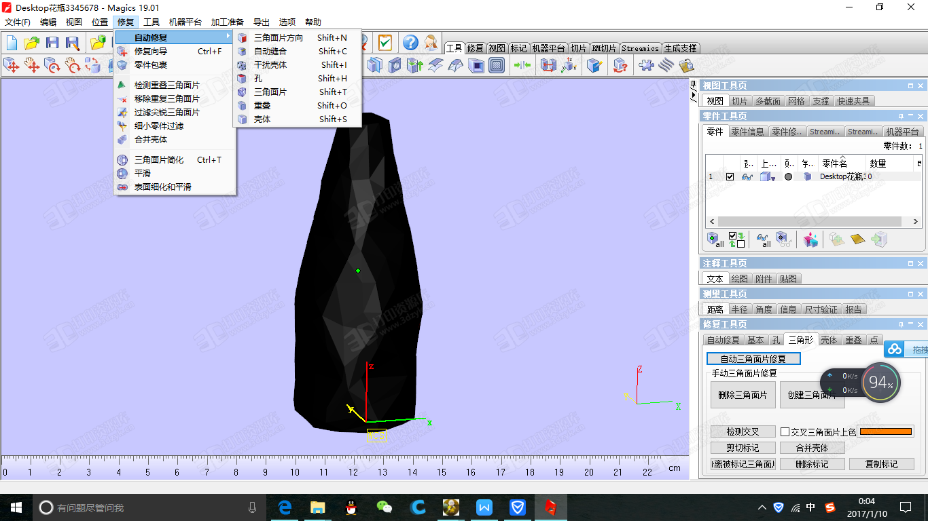
Task: Click select-all parts cube icon
Action: click(715, 239)
